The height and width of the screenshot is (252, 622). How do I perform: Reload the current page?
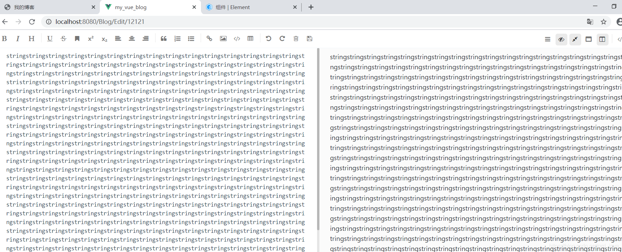(x=32, y=22)
